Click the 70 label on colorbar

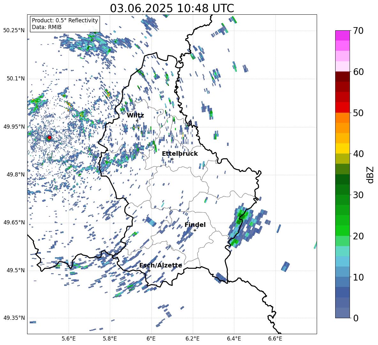[358, 31]
